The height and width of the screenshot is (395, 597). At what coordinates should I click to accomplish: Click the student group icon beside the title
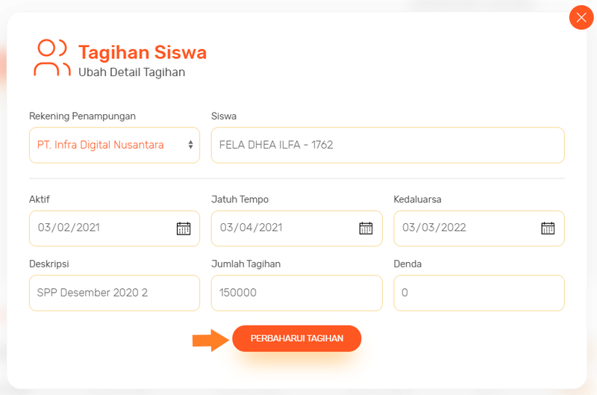(52, 58)
